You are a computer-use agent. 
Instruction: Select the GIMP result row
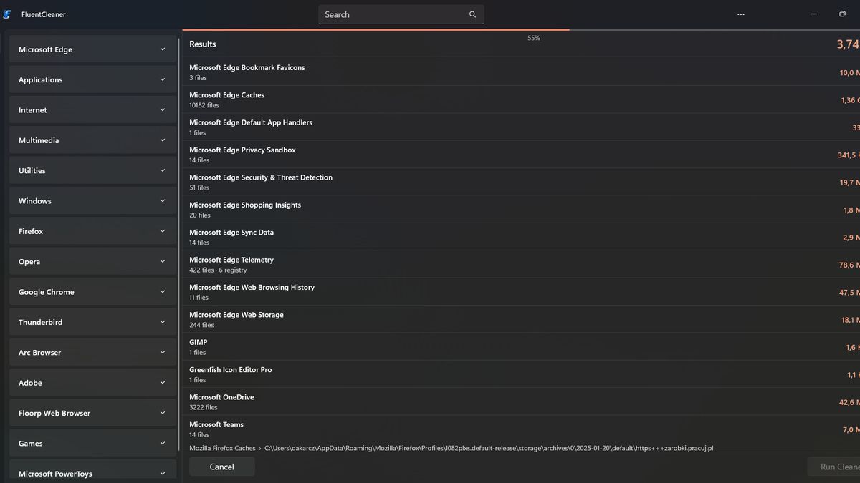click(521, 347)
